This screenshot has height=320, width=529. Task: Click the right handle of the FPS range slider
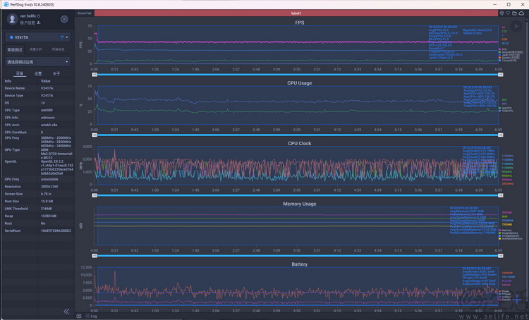click(x=501, y=75)
